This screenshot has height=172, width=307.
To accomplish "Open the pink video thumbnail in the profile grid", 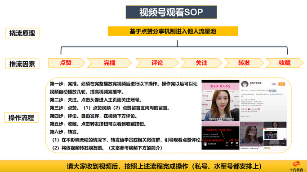I will [251, 134].
